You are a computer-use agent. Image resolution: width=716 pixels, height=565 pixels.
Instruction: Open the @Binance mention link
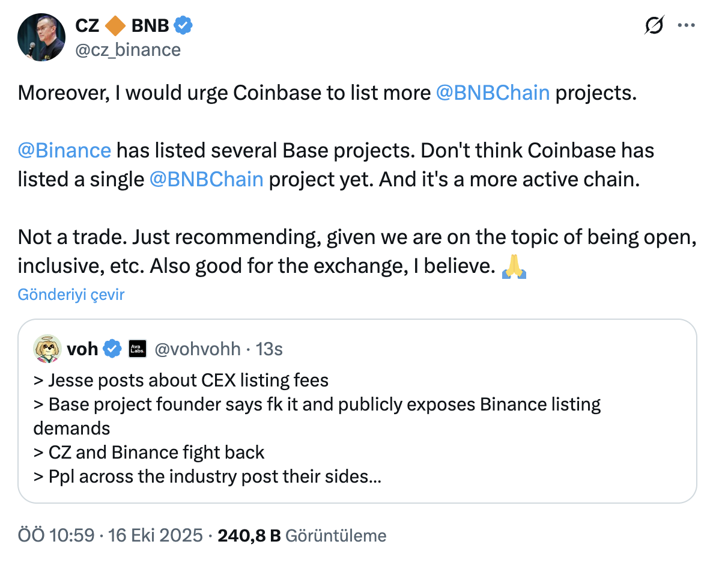64,150
